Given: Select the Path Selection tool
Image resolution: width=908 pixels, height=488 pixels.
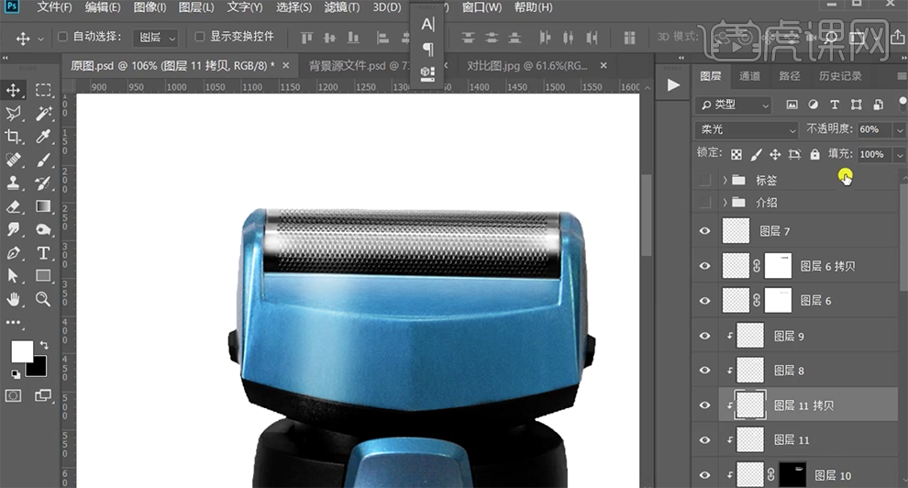Looking at the screenshot, I should [x=14, y=276].
